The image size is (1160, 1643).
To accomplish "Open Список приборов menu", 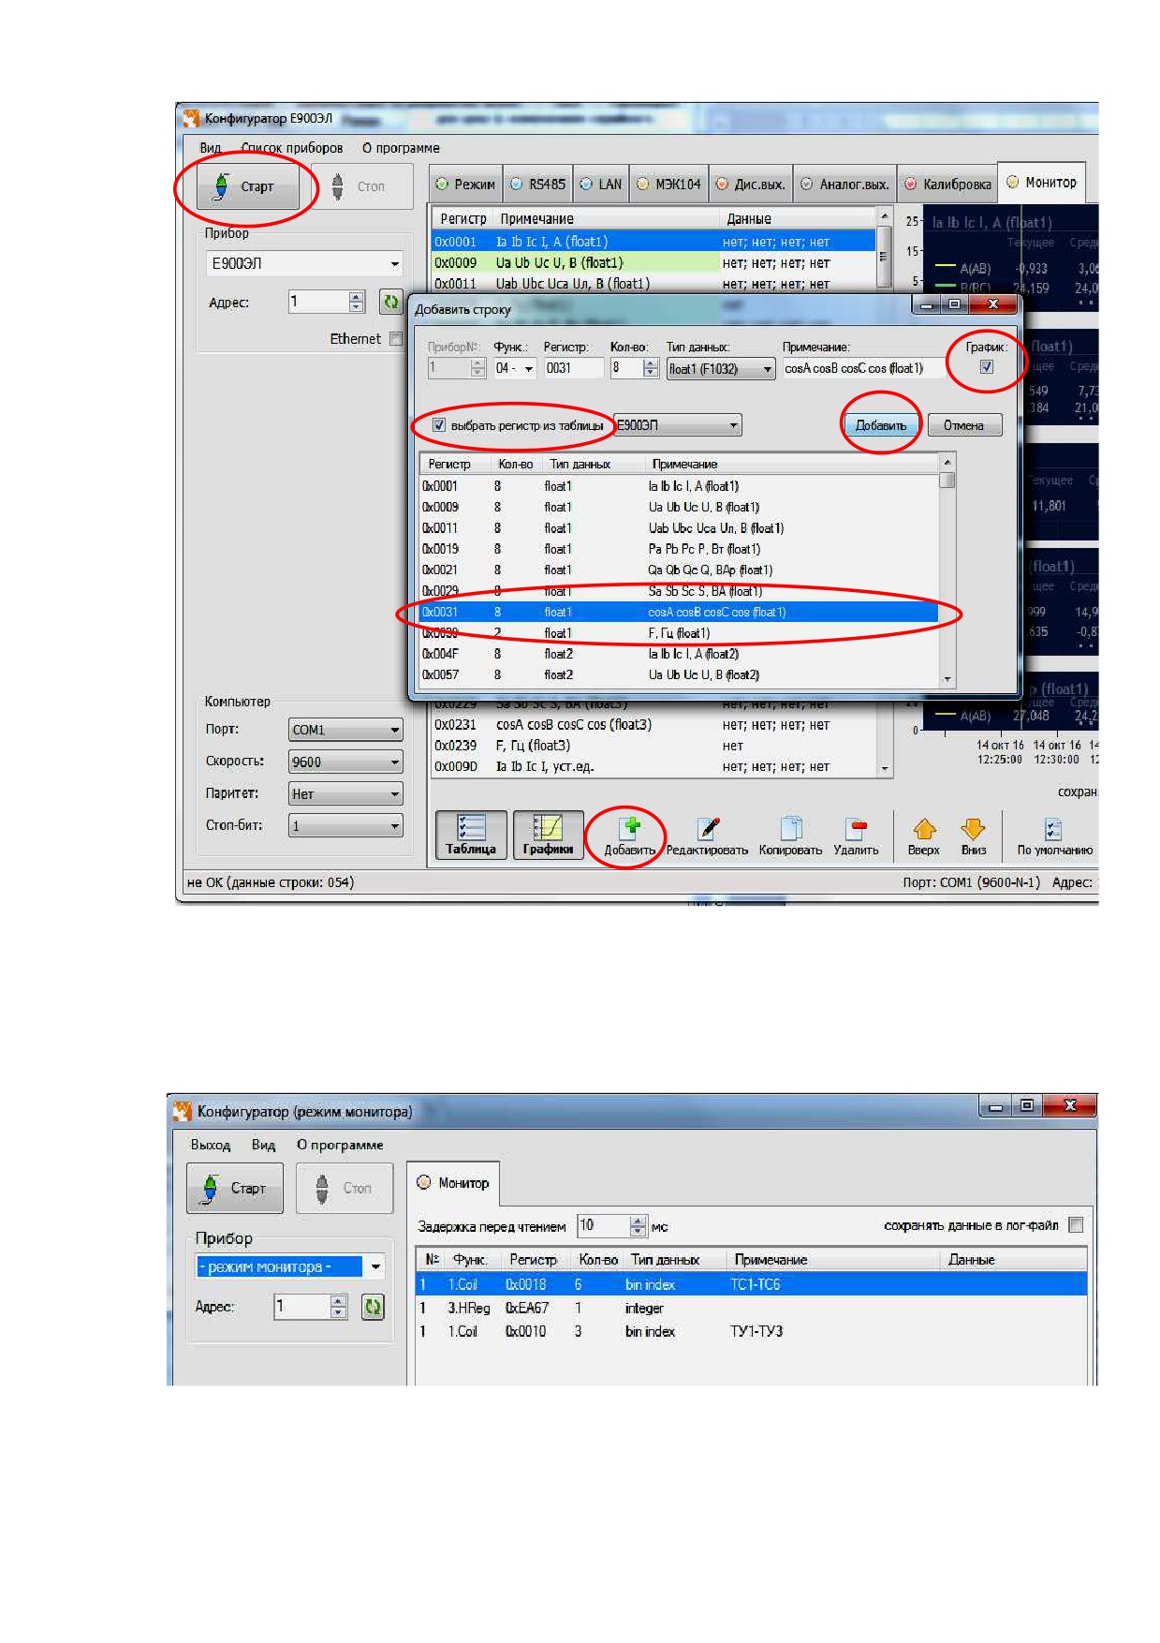I will pyautogui.click(x=292, y=148).
